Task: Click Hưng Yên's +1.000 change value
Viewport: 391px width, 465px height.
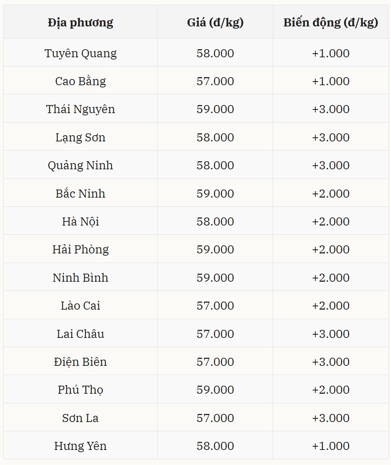Action: (x=330, y=446)
